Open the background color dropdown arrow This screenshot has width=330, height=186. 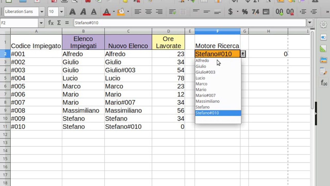pyautogui.click(x=128, y=12)
